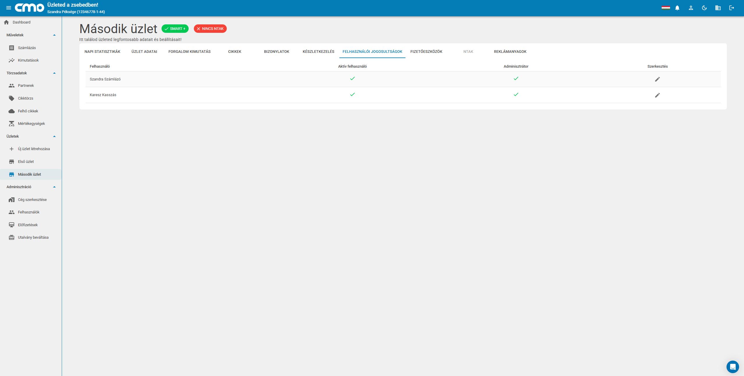Click Adminisztrátor column header
The height and width of the screenshot is (376, 744).
pyautogui.click(x=516, y=66)
